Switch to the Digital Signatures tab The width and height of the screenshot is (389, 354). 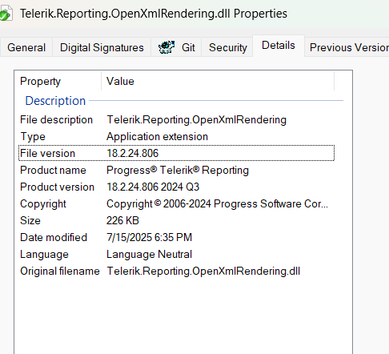coord(102,47)
